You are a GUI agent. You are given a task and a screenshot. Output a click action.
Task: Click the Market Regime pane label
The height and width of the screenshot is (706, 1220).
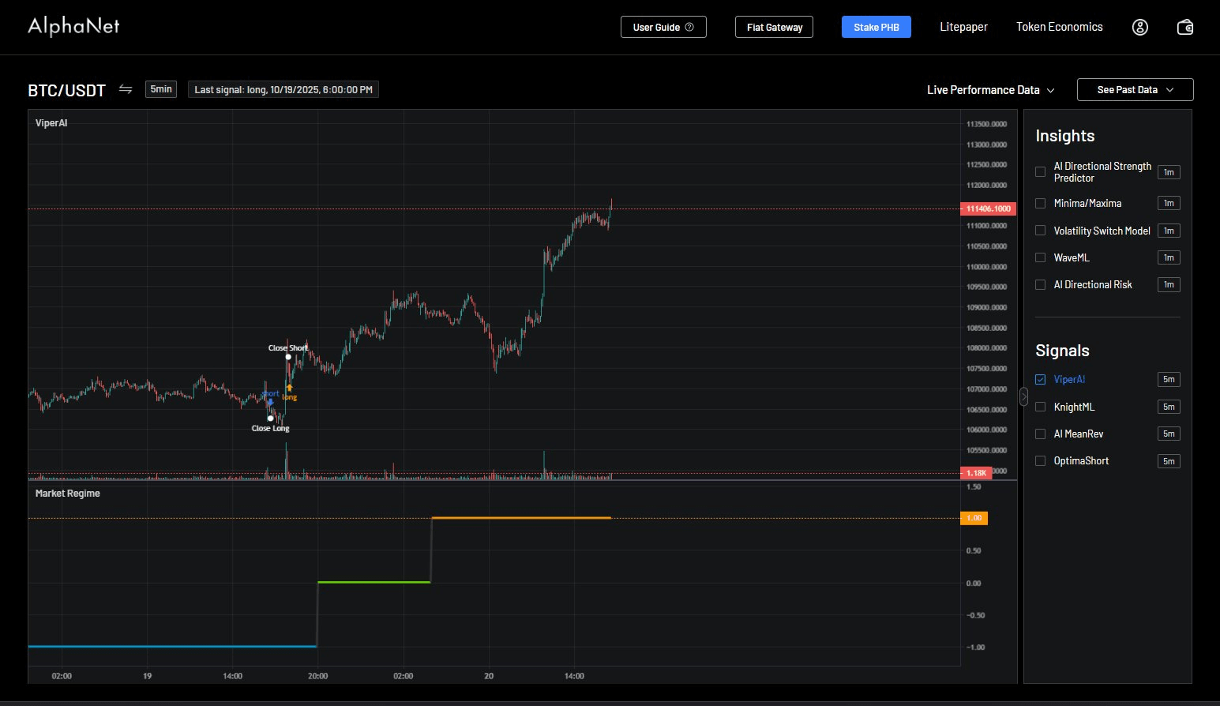pos(68,494)
